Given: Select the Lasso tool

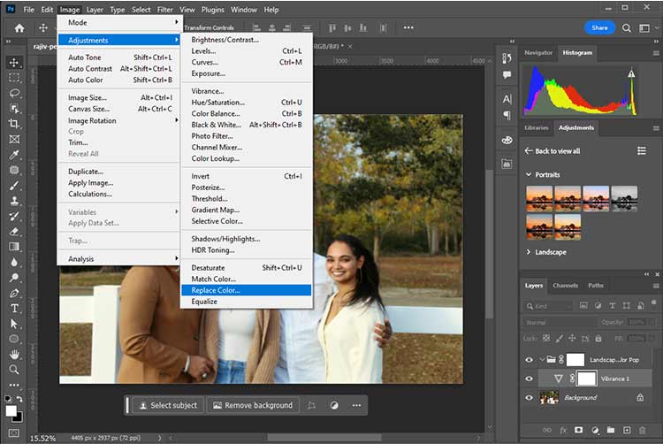Looking at the screenshot, I should point(14,93).
